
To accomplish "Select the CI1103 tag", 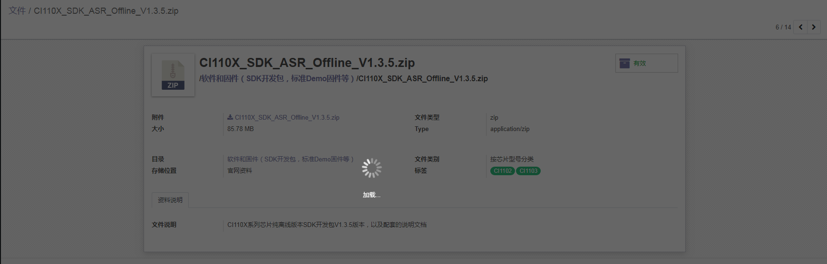I will 528,171.
